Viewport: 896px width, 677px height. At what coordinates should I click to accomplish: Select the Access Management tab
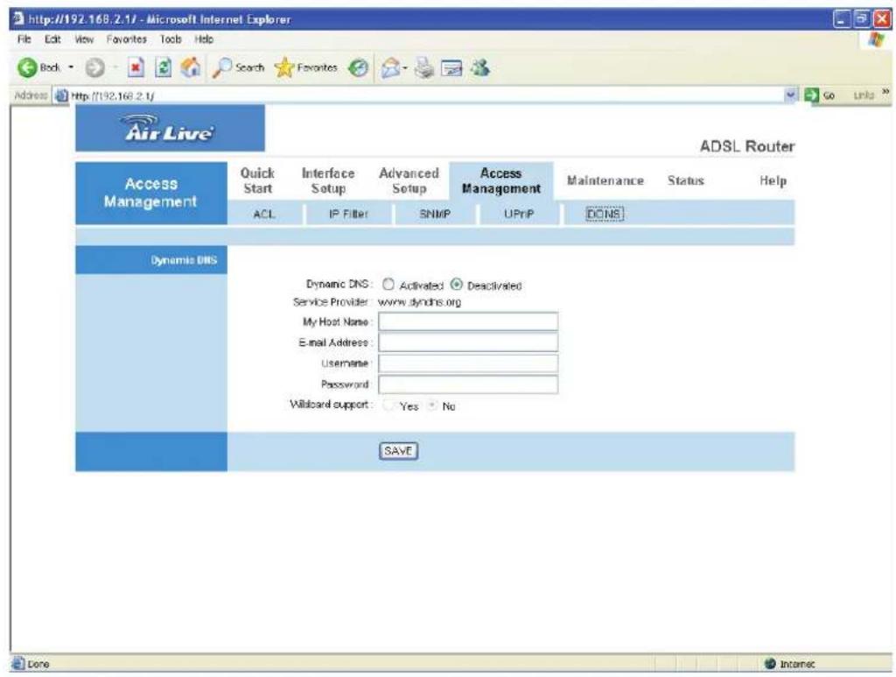pyautogui.click(x=501, y=180)
